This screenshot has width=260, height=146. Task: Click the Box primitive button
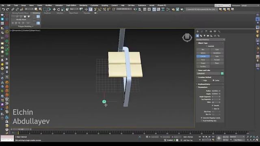tap(203, 49)
